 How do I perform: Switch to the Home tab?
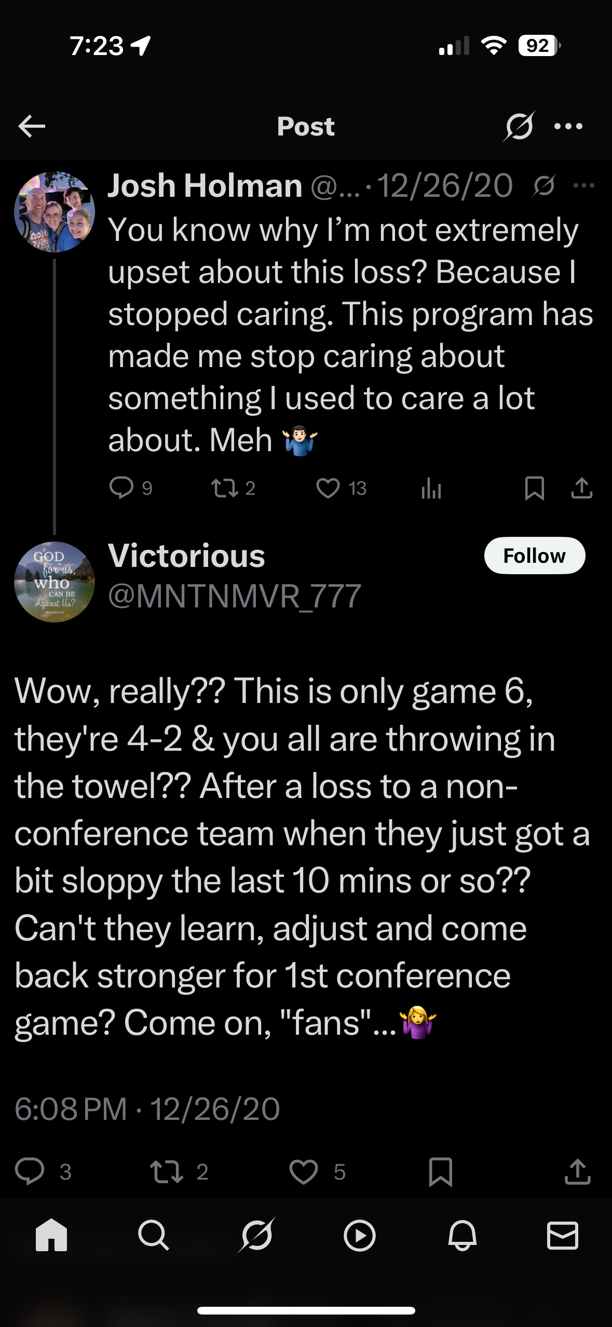coord(51,1235)
